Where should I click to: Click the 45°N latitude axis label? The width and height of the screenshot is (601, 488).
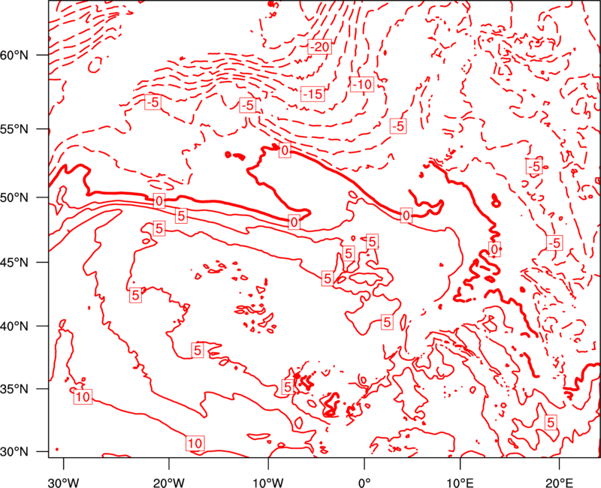pos(14,262)
